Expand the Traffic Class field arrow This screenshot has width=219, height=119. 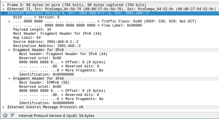[9, 21]
